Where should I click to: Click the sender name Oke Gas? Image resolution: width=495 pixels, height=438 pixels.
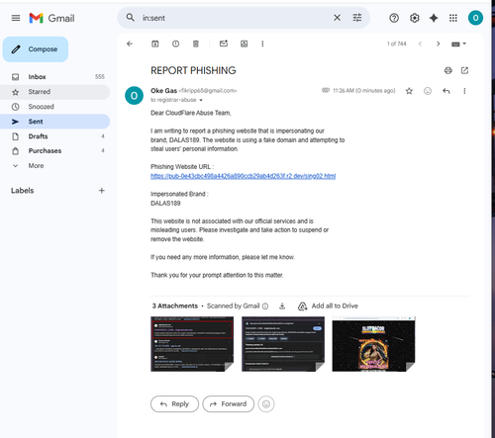coord(163,91)
